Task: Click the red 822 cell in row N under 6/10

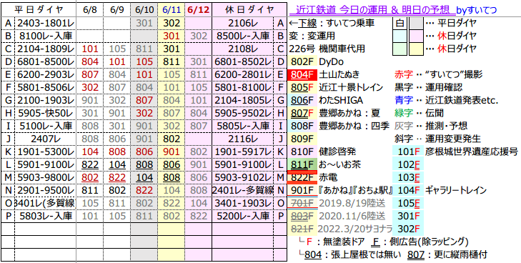Action: pyautogui.click(x=144, y=191)
